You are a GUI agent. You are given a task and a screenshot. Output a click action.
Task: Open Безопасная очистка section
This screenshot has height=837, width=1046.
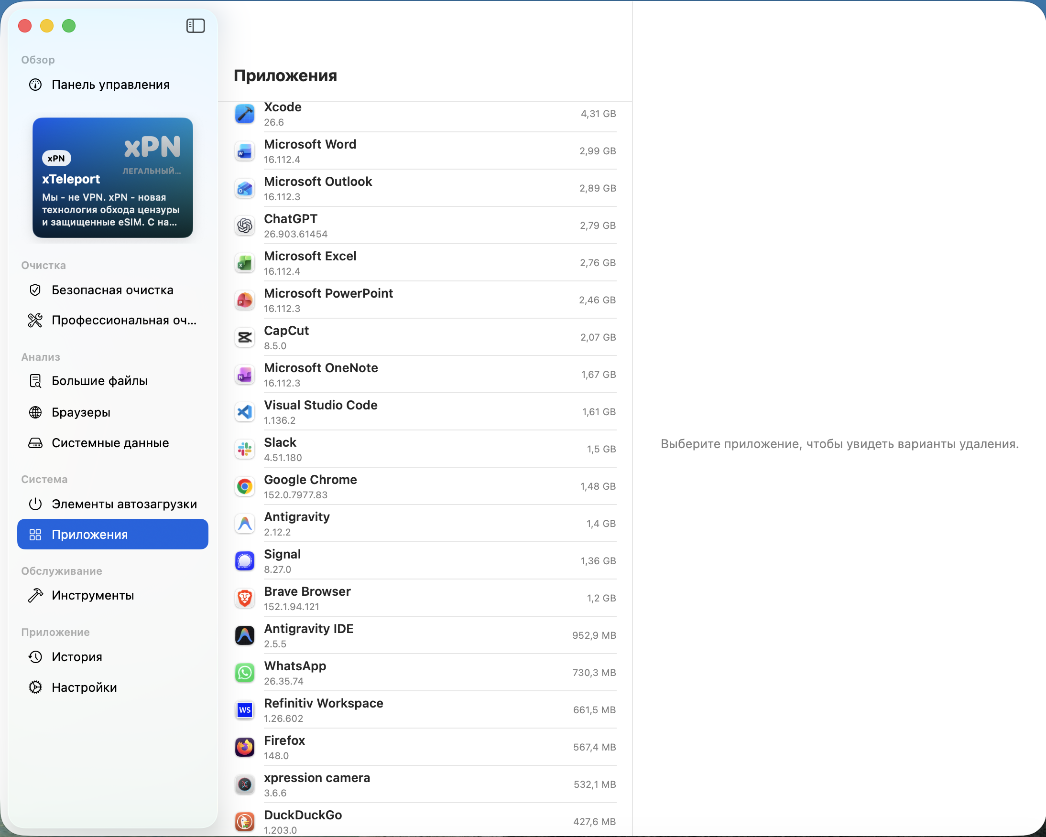click(112, 290)
